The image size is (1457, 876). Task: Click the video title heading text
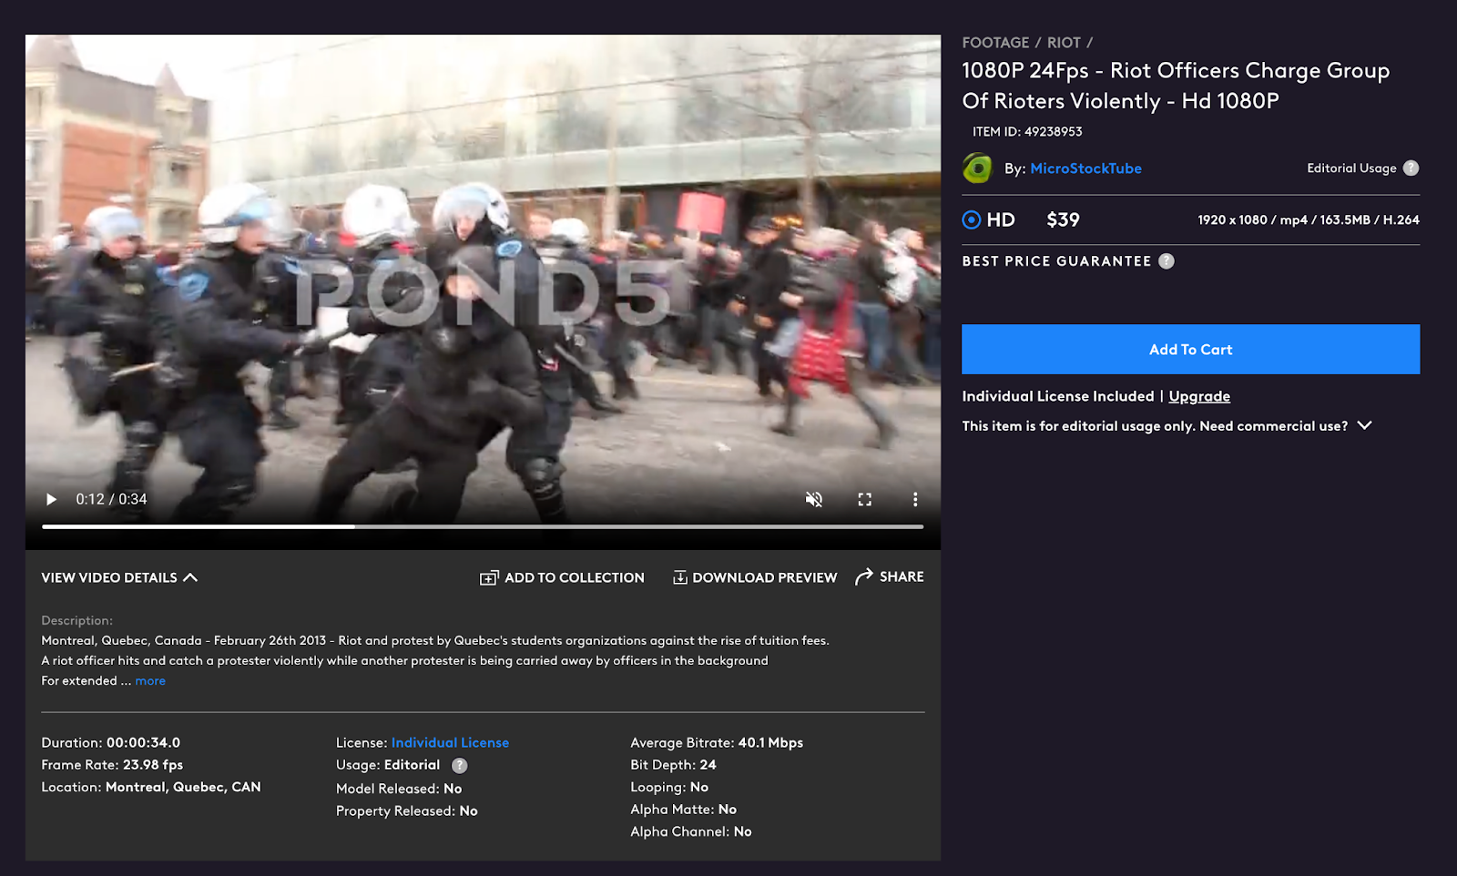[1176, 86]
